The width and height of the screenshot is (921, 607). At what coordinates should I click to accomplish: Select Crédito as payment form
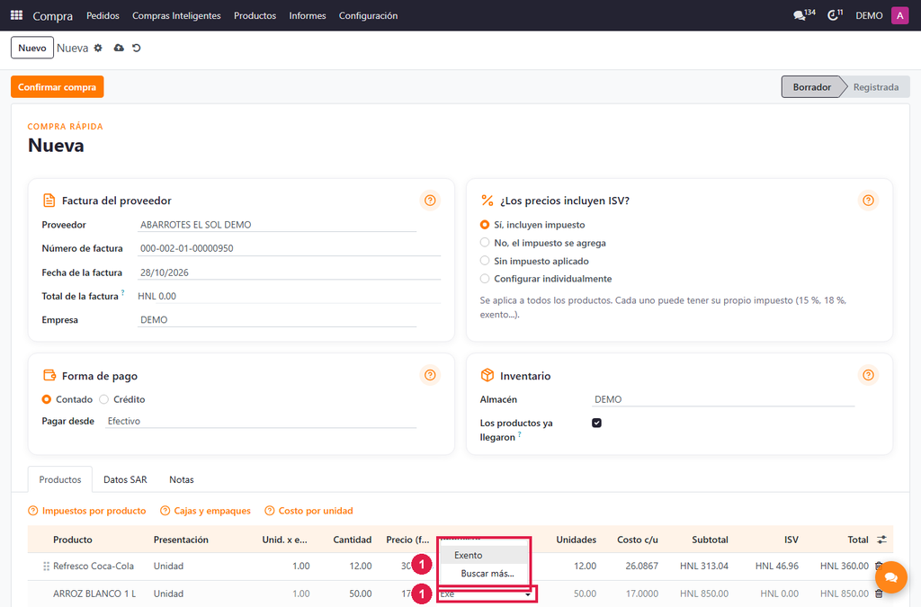[104, 399]
